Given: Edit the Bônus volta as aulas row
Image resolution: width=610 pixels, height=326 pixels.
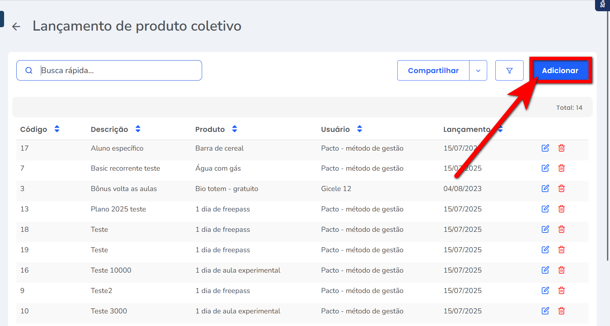Looking at the screenshot, I should pos(545,189).
